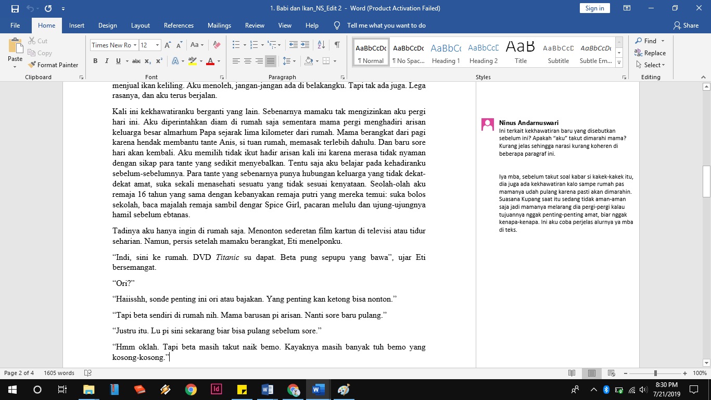Toggle Show/Hide paragraph marks
This screenshot has width=711, height=400.
click(337, 45)
